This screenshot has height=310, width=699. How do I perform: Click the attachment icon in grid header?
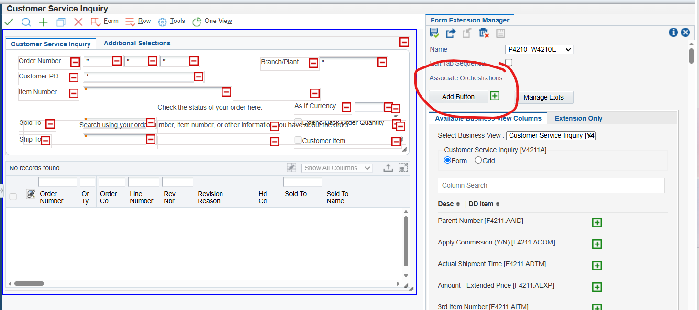31,194
